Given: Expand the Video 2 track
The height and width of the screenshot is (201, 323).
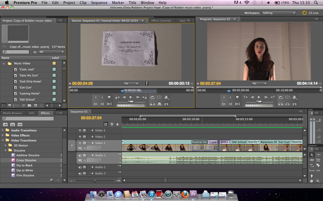Looking at the screenshot, I should pyautogui.click(x=93, y=137).
